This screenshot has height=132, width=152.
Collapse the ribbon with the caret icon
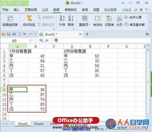coord(123,3)
